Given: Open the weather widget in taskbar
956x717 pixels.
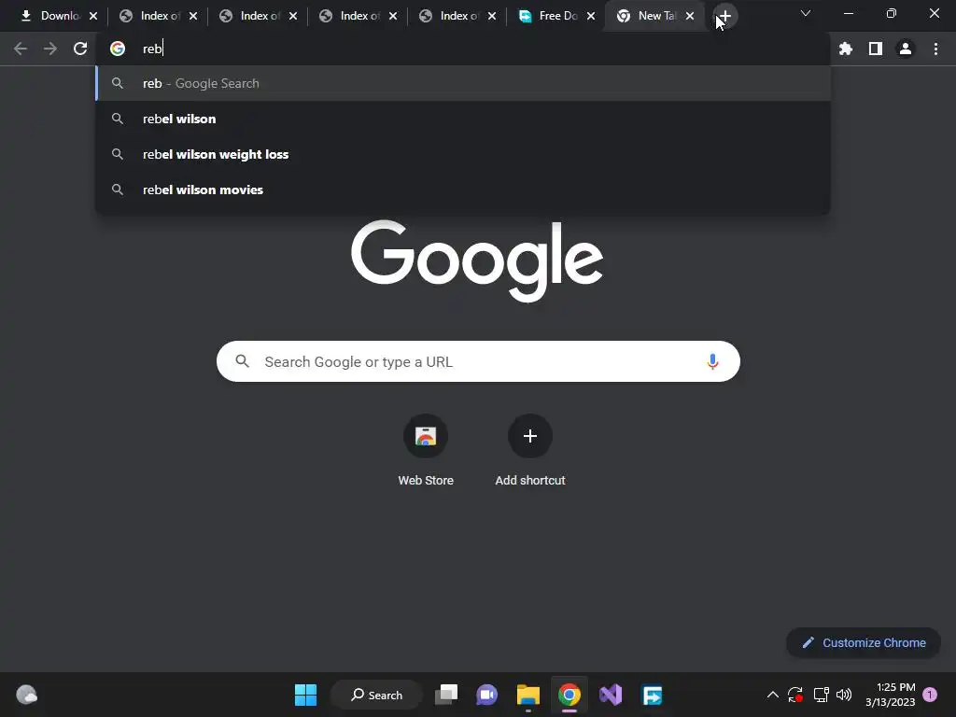Looking at the screenshot, I should [x=27, y=695].
